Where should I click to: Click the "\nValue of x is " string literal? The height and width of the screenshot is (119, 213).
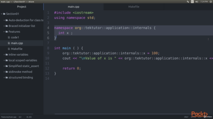(x=98, y=58)
